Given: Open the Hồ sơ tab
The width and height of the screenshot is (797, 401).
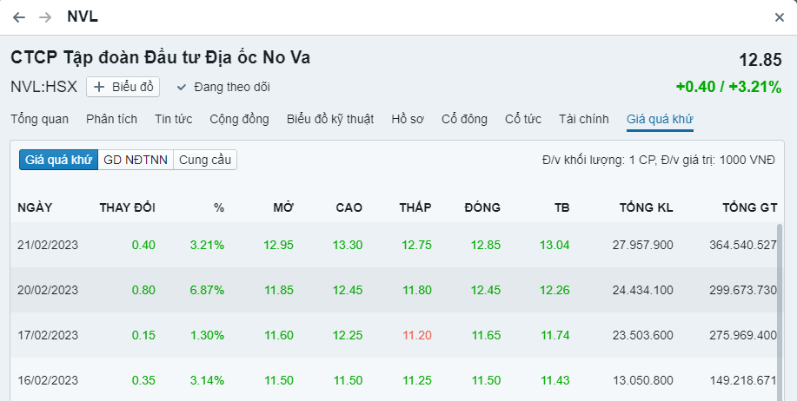Looking at the screenshot, I should [408, 119].
